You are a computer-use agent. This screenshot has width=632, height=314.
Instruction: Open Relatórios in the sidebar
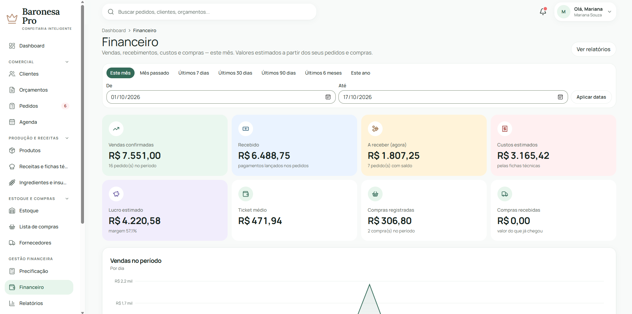[39, 303]
